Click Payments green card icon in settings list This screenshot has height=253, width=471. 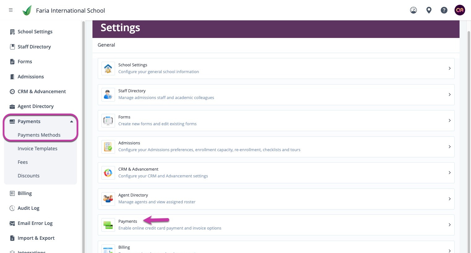click(x=108, y=225)
